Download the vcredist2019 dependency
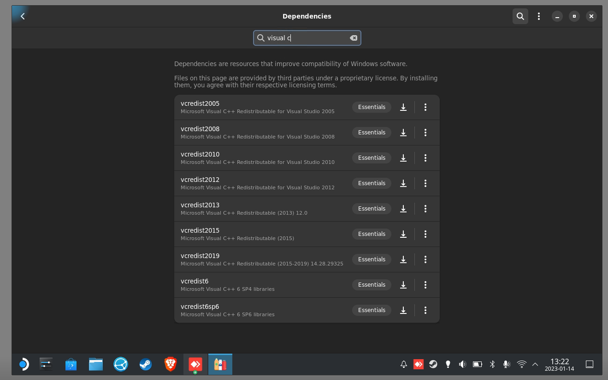The height and width of the screenshot is (380, 608). [403, 259]
